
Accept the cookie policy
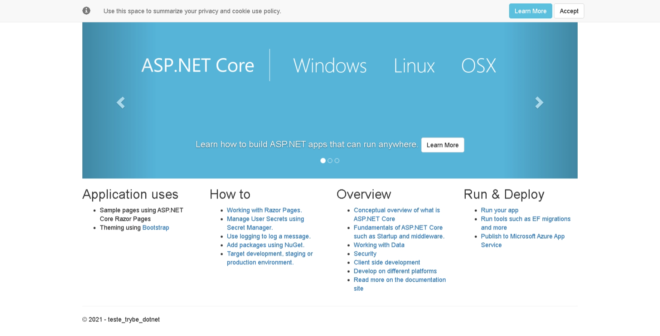[569, 11]
